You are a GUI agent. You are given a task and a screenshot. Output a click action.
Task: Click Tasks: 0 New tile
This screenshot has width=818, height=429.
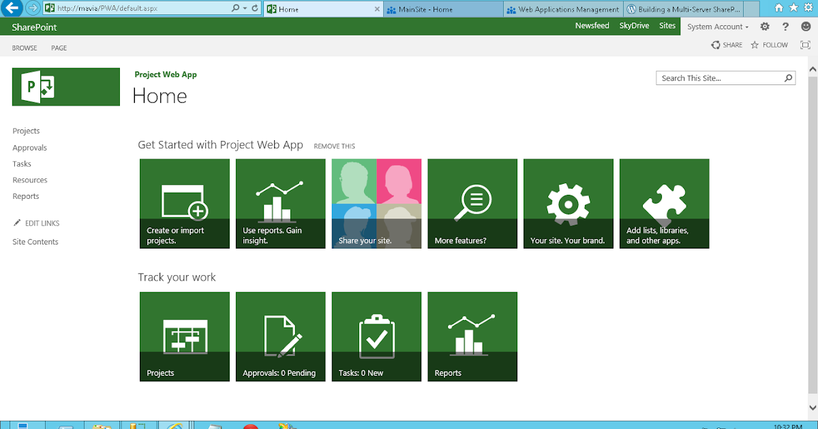tap(377, 337)
